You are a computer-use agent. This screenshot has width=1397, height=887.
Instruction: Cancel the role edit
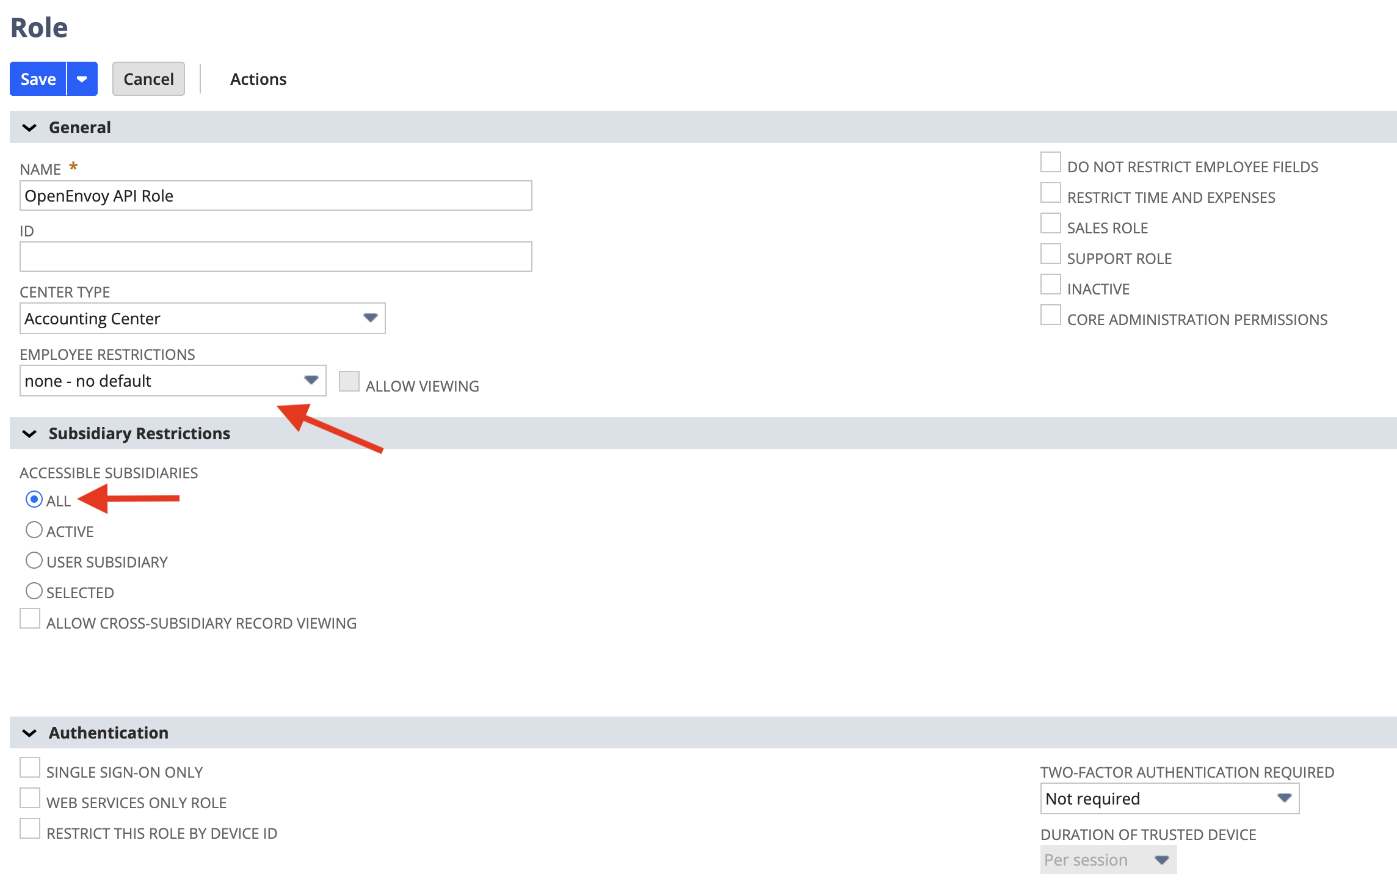pyautogui.click(x=148, y=79)
